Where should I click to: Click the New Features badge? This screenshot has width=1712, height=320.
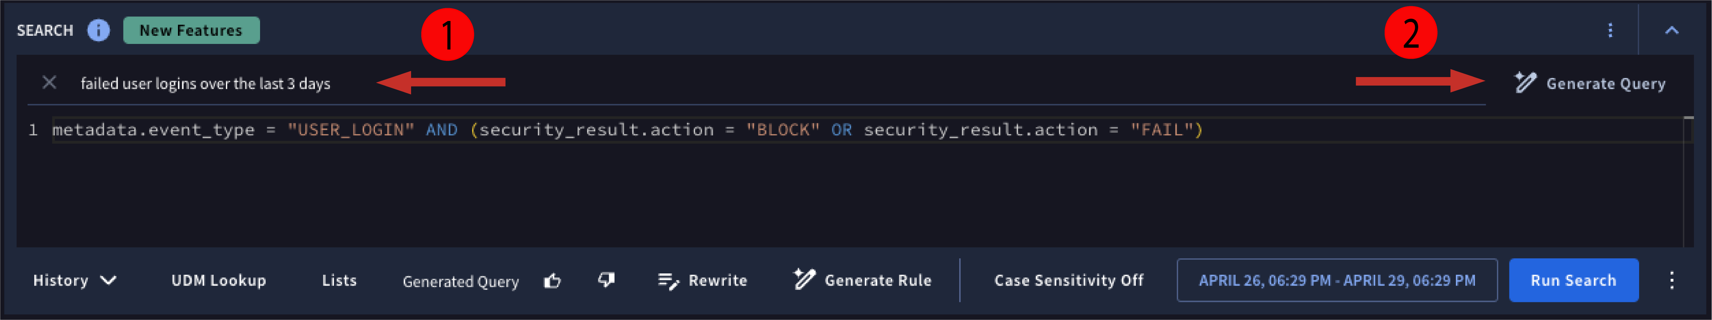(191, 30)
